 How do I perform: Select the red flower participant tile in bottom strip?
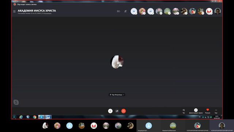click(197, 125)
